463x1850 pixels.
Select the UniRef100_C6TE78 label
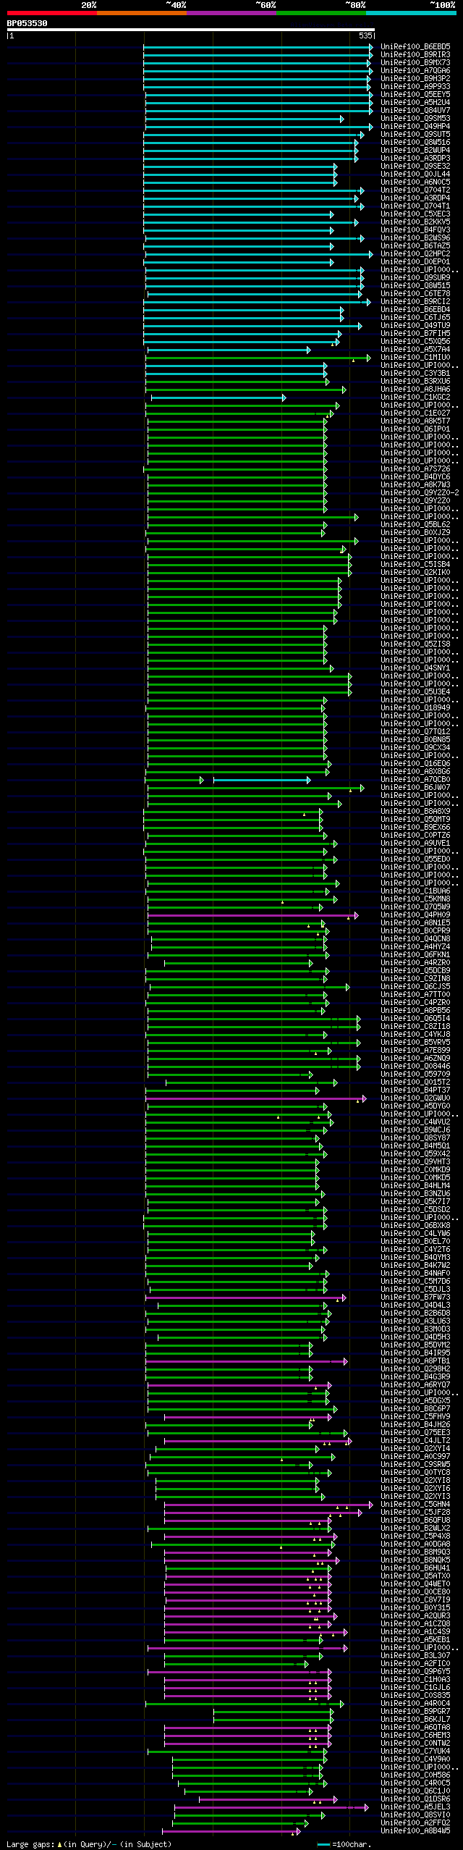click(415, 294)
